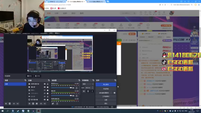Toggle lock on the 显示器采集 source
Image resolution: width=201 pixels, height=113 pixels.
[x=47, y=99]
